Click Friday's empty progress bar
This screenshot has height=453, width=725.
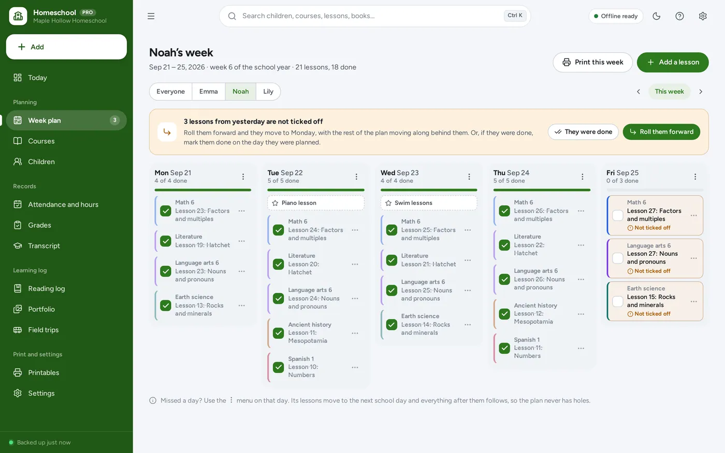point(655,190)
